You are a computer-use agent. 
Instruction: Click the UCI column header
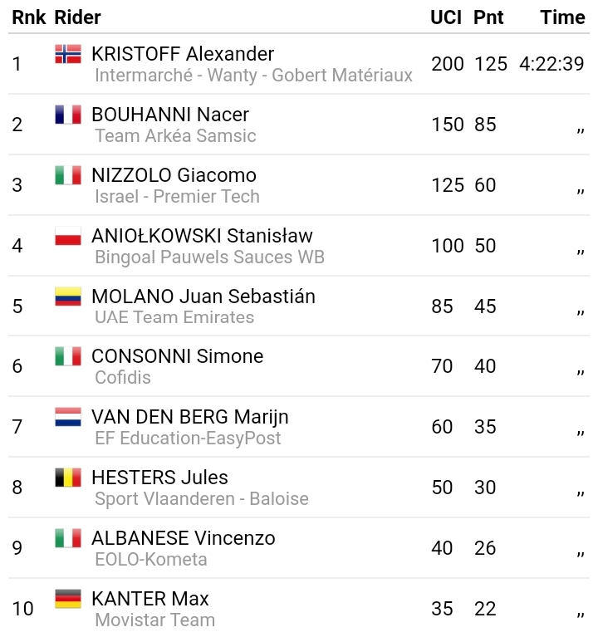(x=446, y=17)
